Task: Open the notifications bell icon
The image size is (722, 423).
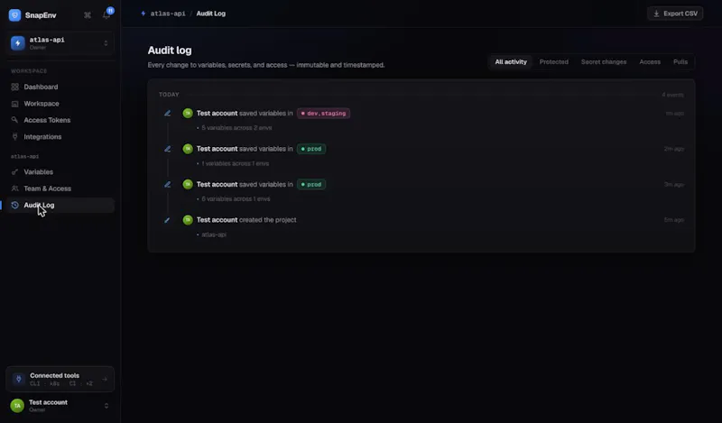Action: pos(106,15)
